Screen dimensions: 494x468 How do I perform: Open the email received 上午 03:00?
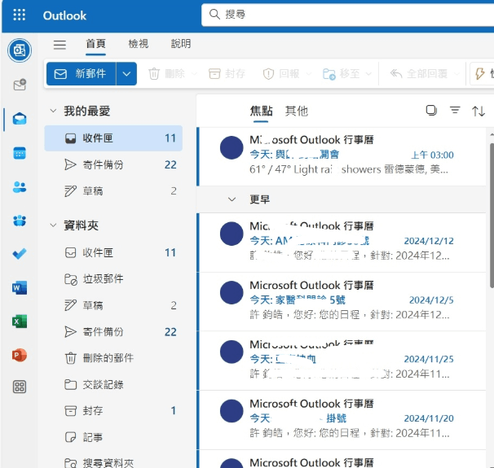point(342,156)
